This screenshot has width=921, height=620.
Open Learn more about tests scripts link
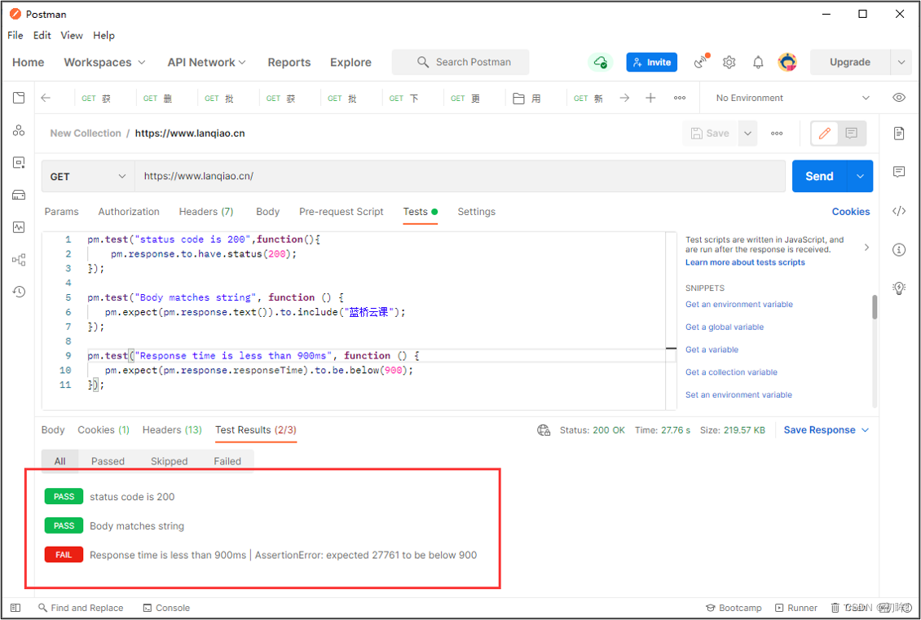pyautogui.click(x=745, y=262)
